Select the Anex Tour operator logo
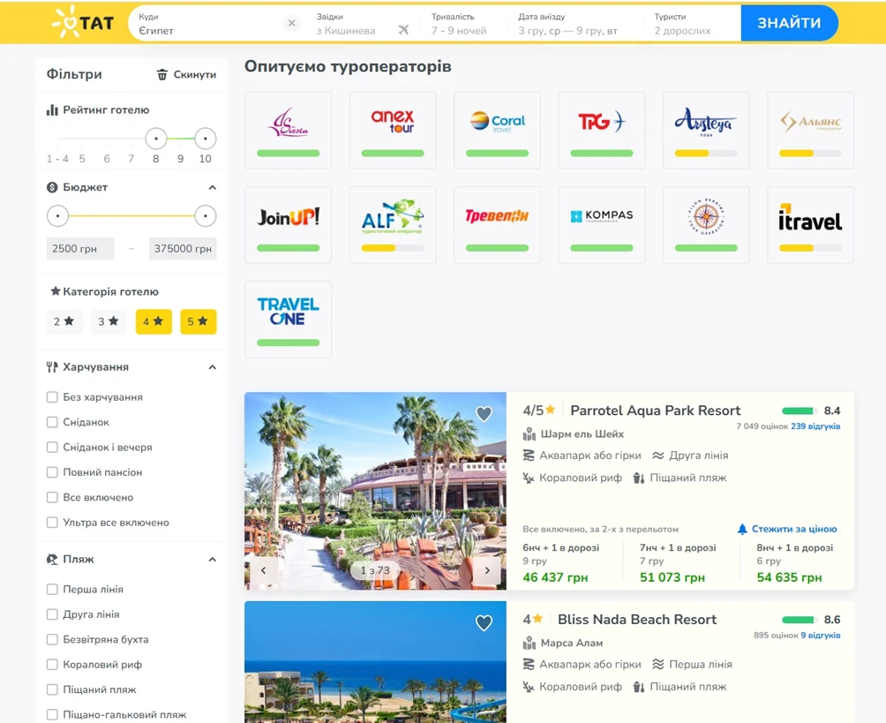Screen dimensions: 886x723 click(393, 122)
